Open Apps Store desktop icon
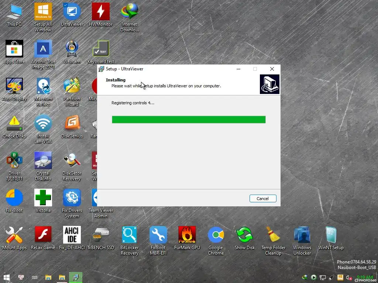The width and height of the screenshot is (378, 283). pos(14,52)
